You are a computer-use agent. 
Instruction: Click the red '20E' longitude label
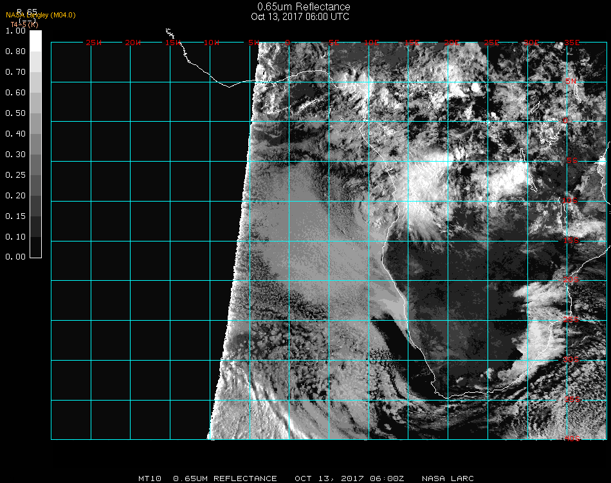tap(452, 43)
